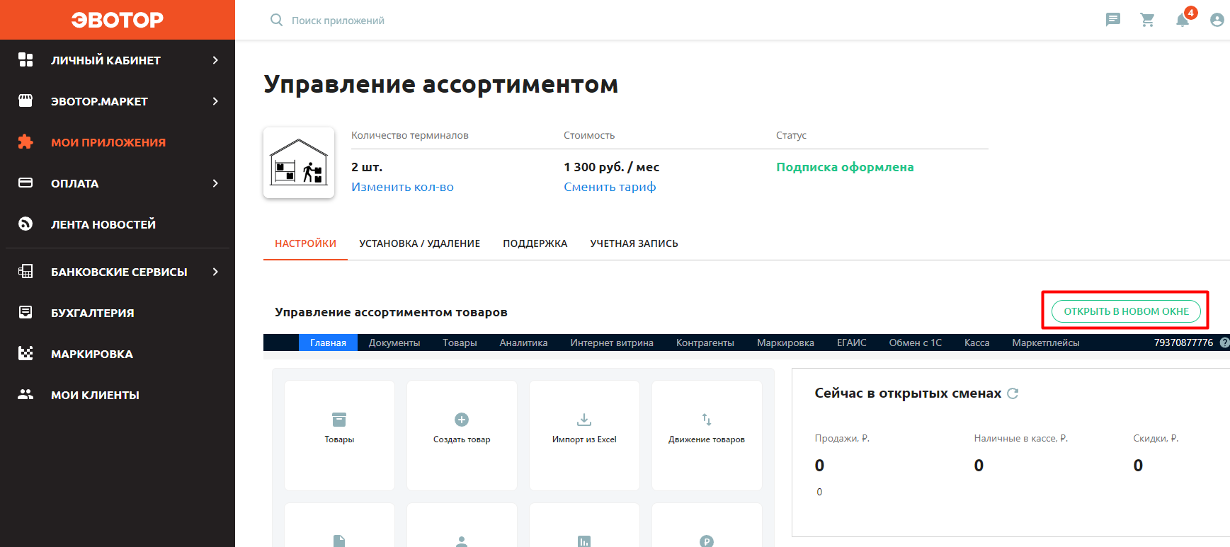
Task: Click the Мои приложения puzzle icon
Action: tap(25, 142)
